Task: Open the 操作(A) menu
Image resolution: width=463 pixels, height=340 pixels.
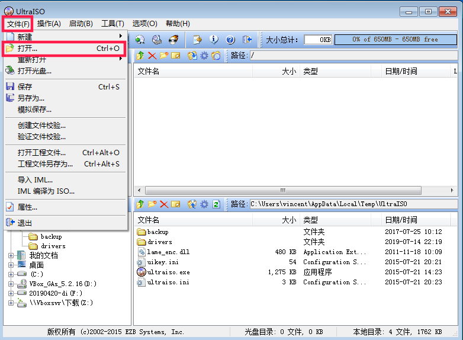Action: click(x=49, y=24)
